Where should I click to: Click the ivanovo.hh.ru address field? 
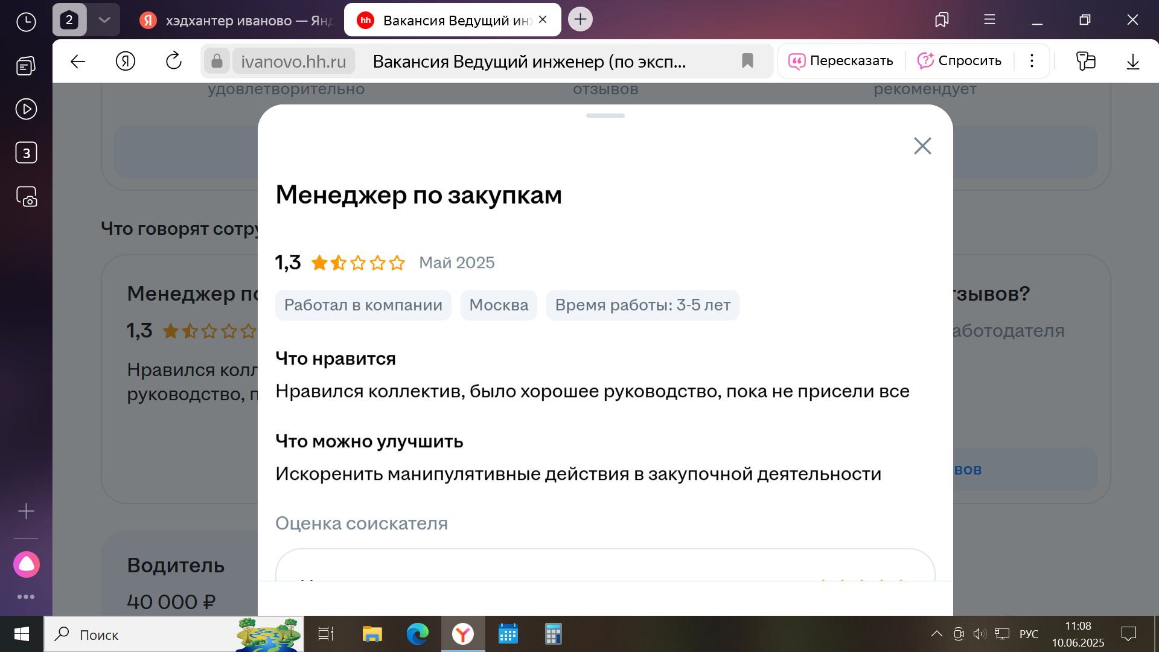(x=293, y=62)
